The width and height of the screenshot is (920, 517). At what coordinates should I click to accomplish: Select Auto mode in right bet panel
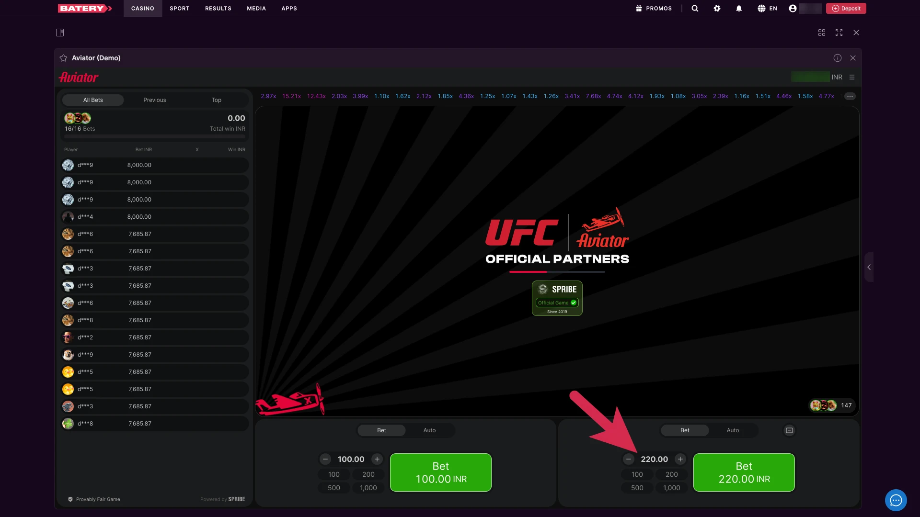[x=733, y=430]
